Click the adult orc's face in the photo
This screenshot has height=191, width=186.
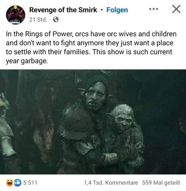point(95,96)
